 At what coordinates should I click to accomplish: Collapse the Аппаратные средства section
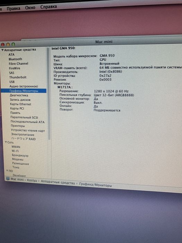tap(2, 50)
